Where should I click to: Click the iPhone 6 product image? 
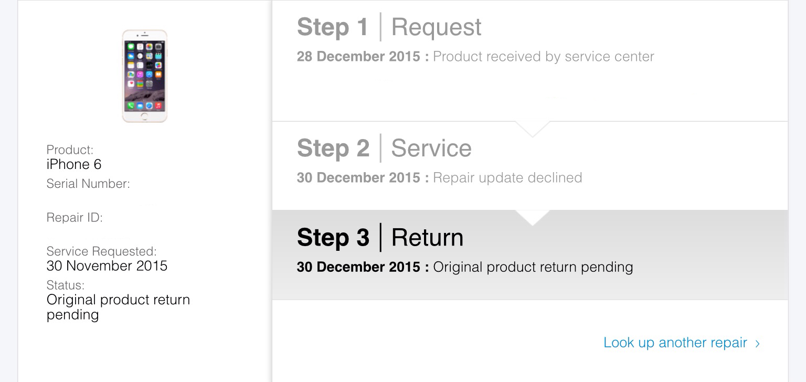pyautogui.click(x=144, y=76)
